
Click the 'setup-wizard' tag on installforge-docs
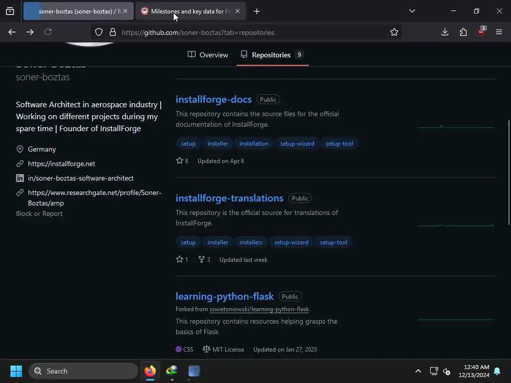pyautogui.click(x=297, y=144)
